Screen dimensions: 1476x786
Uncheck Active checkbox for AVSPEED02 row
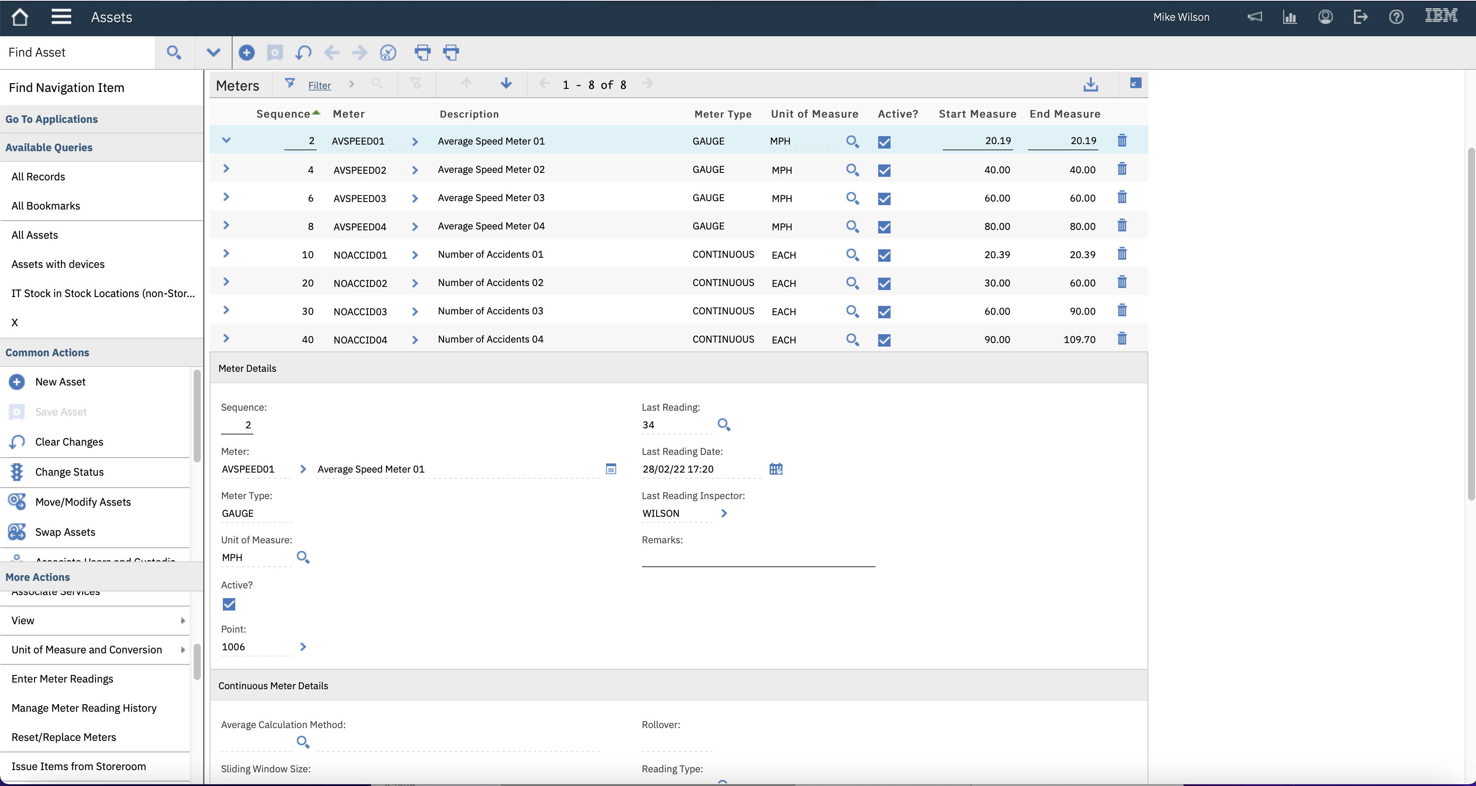884,170
